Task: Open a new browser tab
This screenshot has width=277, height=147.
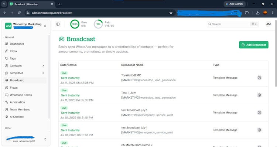Action: (59, 4)
